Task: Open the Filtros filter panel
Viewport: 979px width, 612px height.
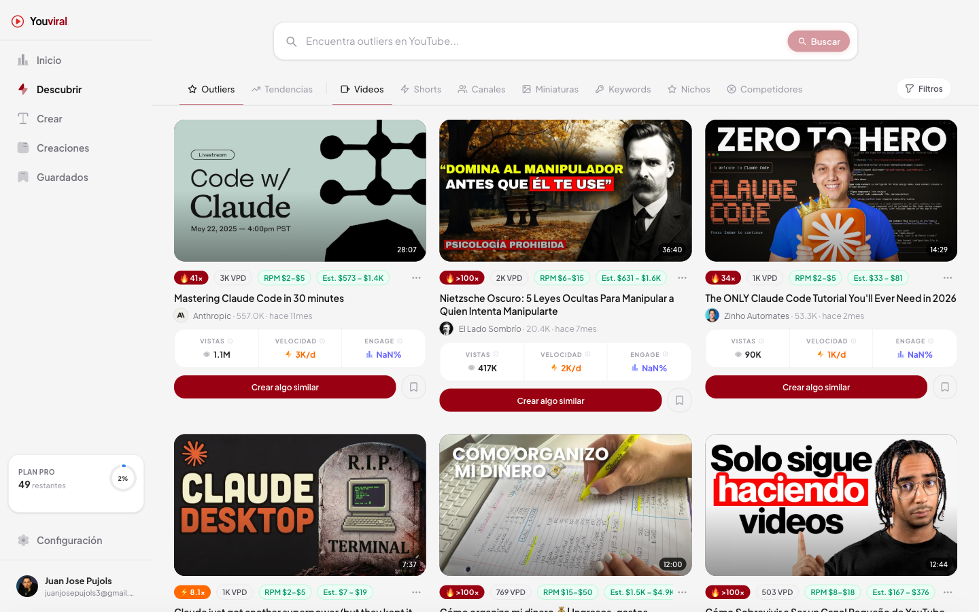Action: [924, 89]
